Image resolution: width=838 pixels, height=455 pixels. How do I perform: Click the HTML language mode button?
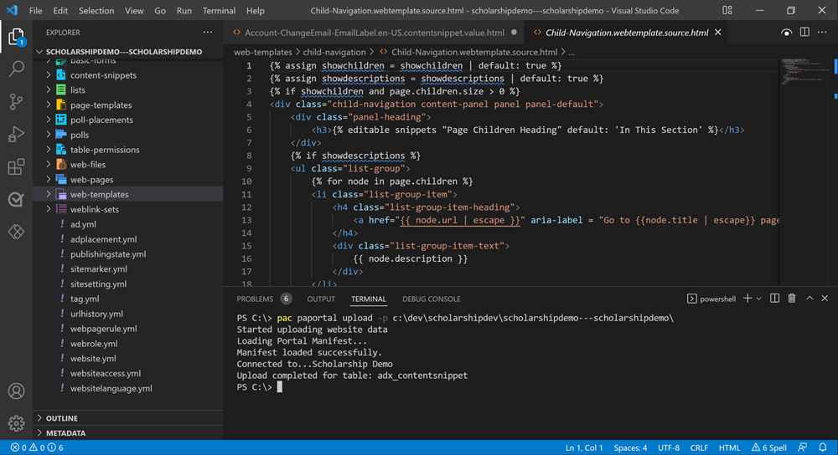(729, 447)
